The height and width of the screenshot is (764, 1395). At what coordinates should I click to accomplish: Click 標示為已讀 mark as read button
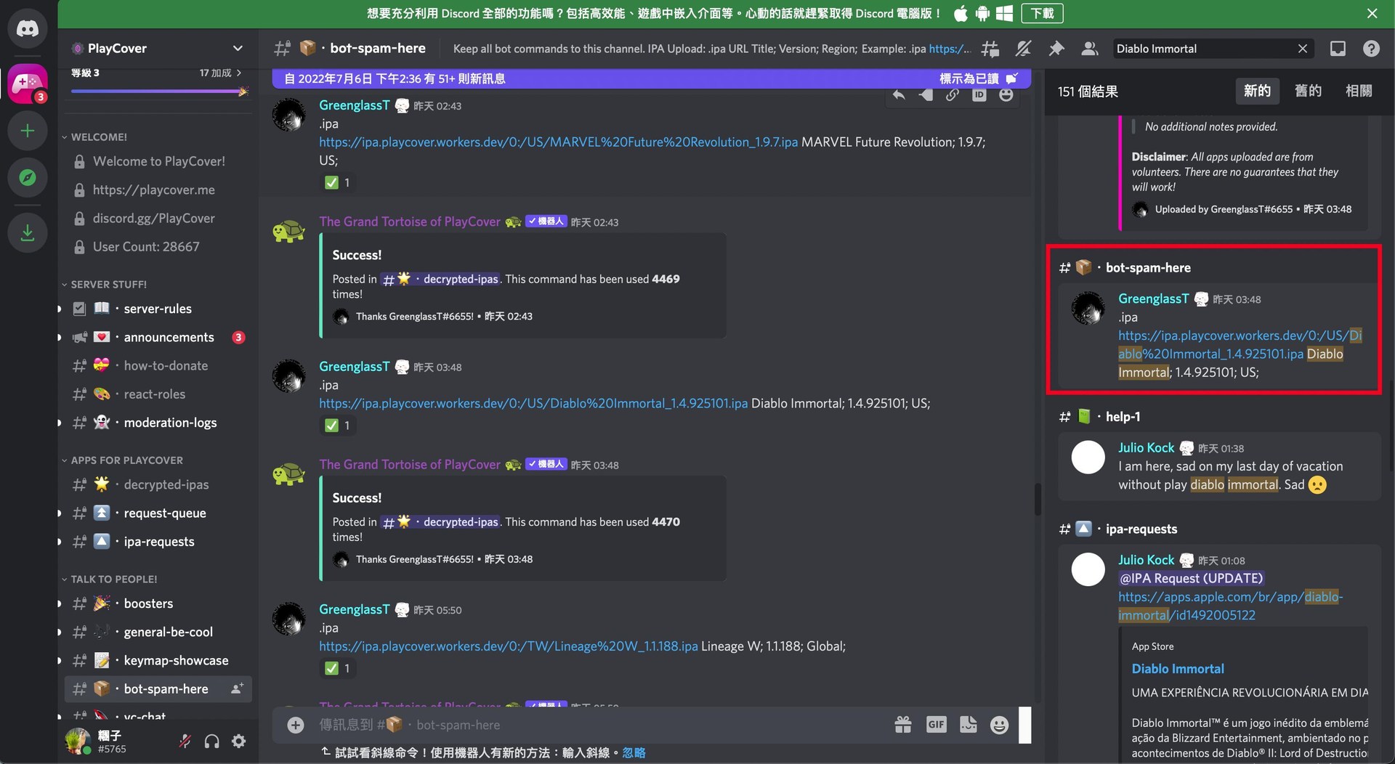point(978,79)
